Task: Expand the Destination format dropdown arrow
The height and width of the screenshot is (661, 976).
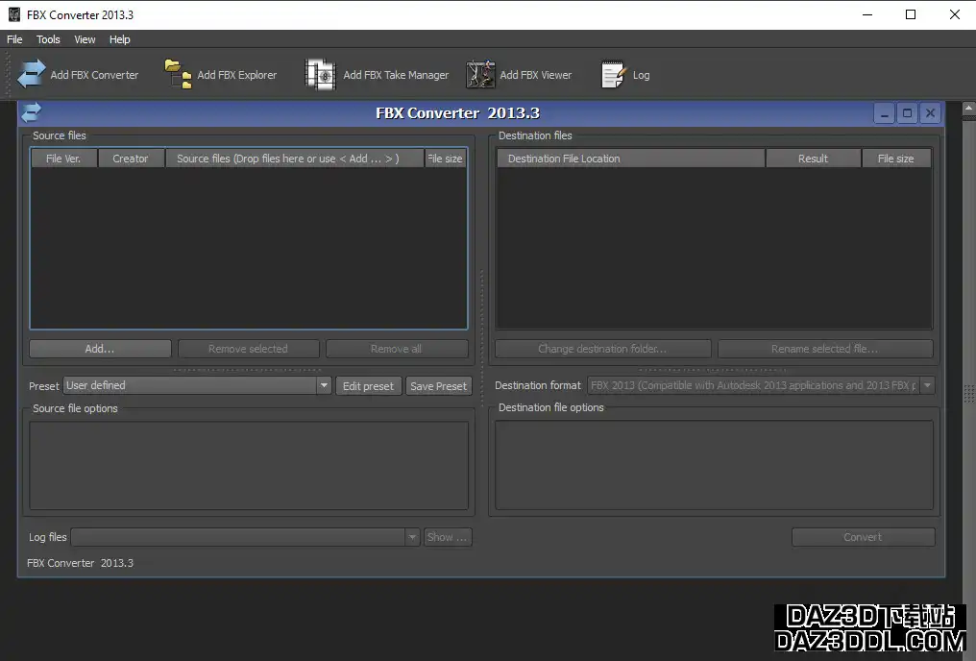Action: click(927, 385)
